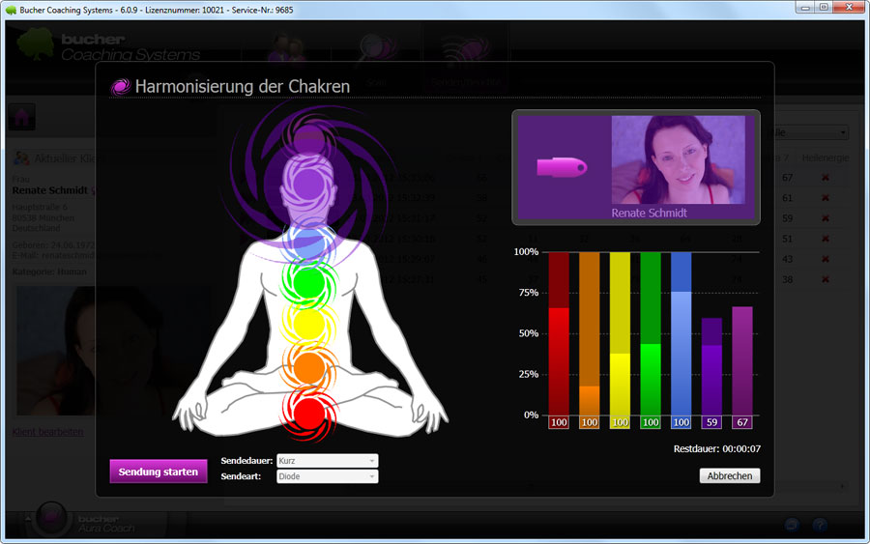Click the dark violet bar valued 59
Viewport: 870px width, 544px height.
coord(711,366)
